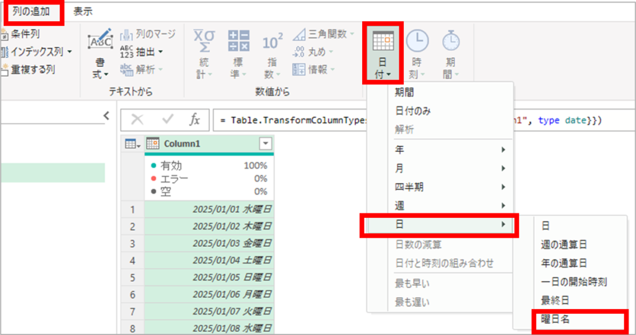This screenshot has height=335, width=636.
Task: Switch to the 列の追加 tab
Action: [34, 11]
